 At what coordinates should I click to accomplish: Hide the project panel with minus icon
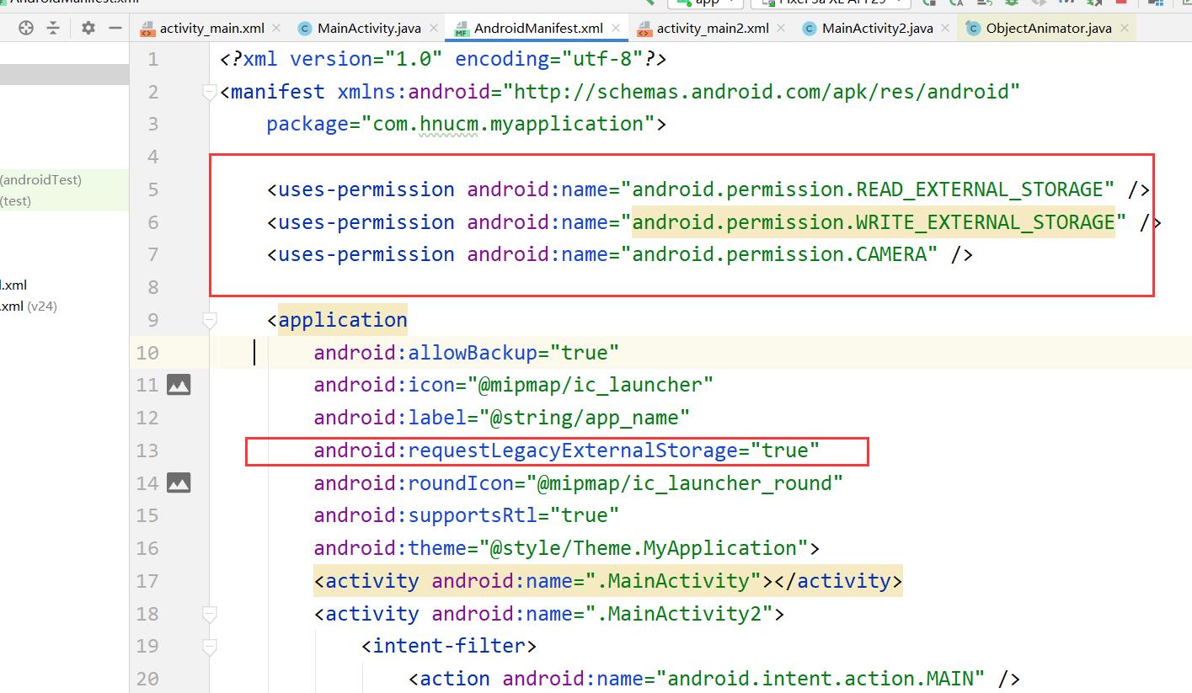115,28
